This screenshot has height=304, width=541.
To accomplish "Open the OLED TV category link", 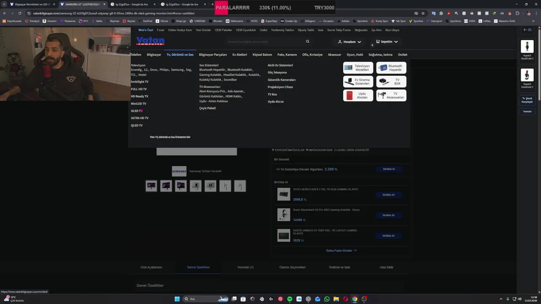I will click(136, 111).
